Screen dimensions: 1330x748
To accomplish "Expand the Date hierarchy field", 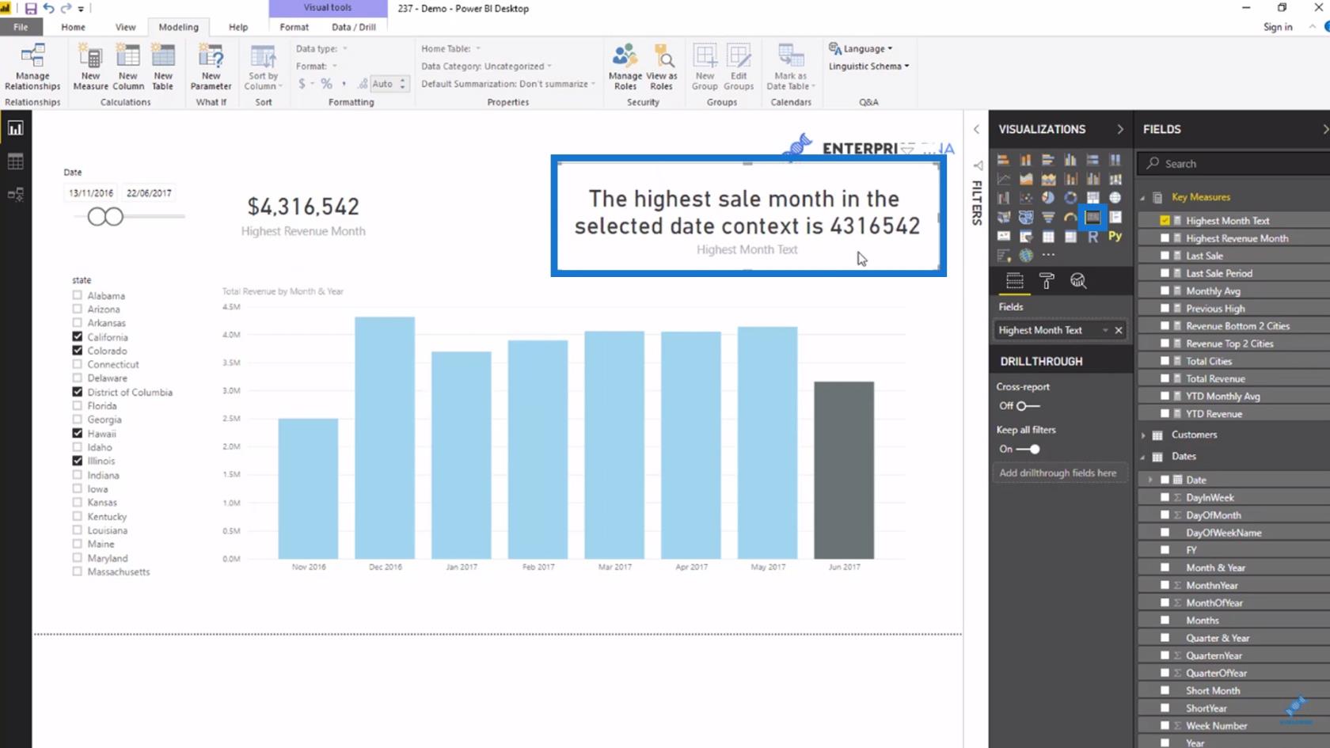I will [1150, 480].
